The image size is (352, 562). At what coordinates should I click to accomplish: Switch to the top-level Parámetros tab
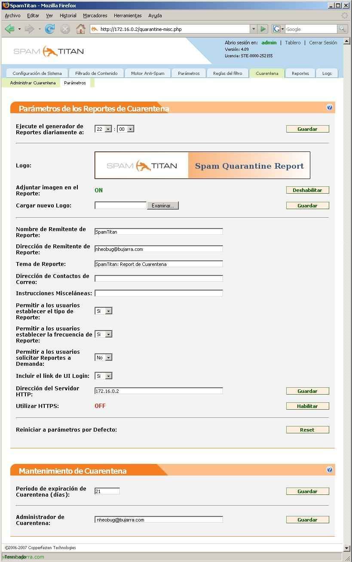pyautogui.click(x=189, y=73)
